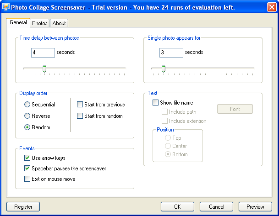The width and height of the screenshot is (279, 216).
Task: Open the About tab
Action: tap(59, 23)
